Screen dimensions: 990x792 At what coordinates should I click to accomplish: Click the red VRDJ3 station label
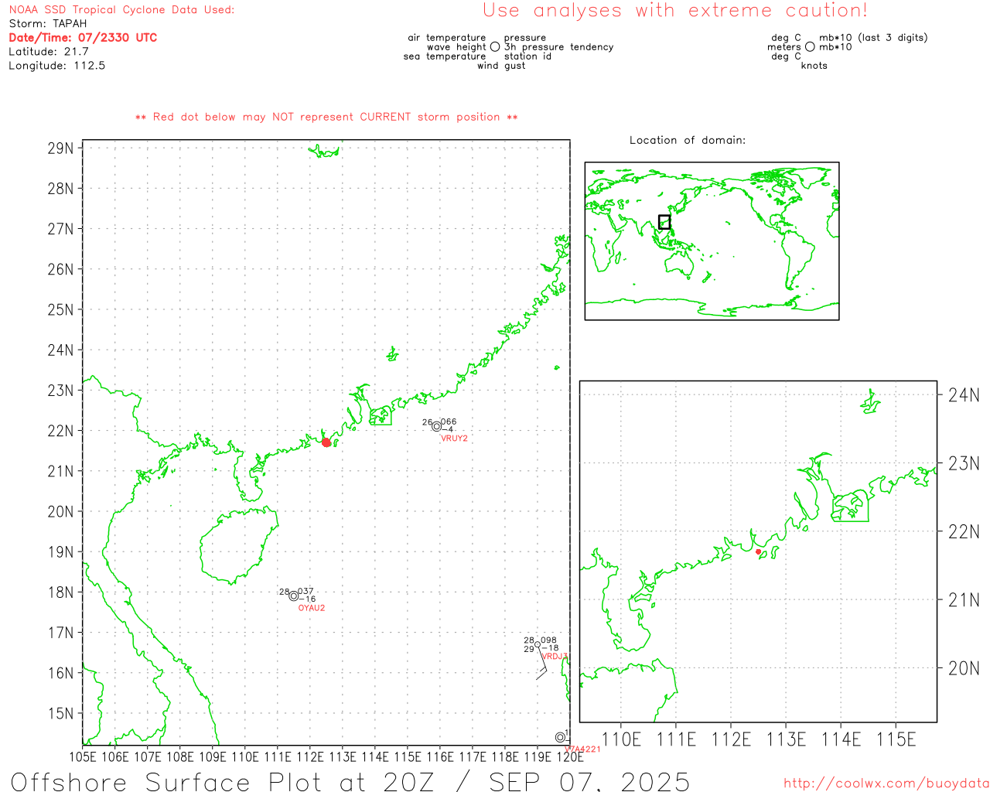554,657
